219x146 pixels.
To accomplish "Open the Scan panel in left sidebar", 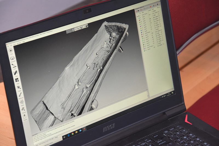I will coord(10,50).
